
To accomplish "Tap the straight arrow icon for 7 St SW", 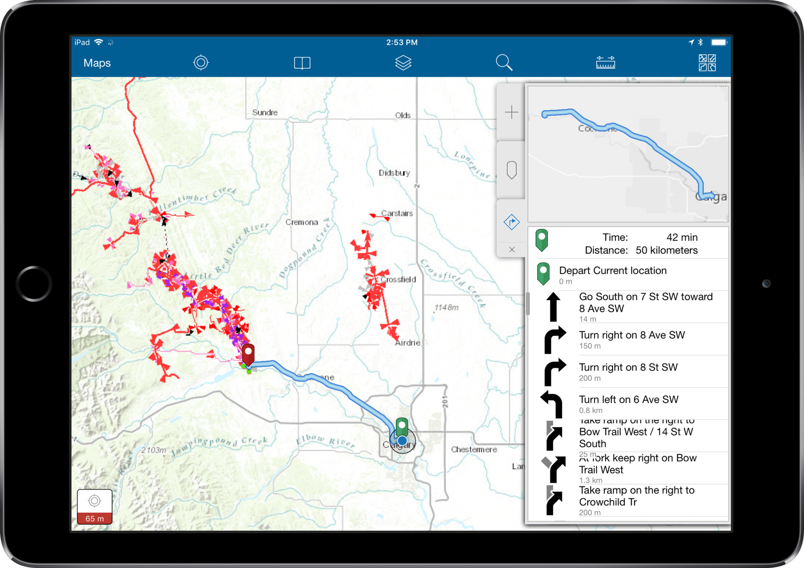I will click(x=554, y=307).
